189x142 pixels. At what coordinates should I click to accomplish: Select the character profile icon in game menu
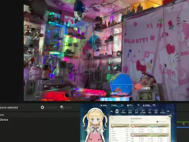(117, 111)
